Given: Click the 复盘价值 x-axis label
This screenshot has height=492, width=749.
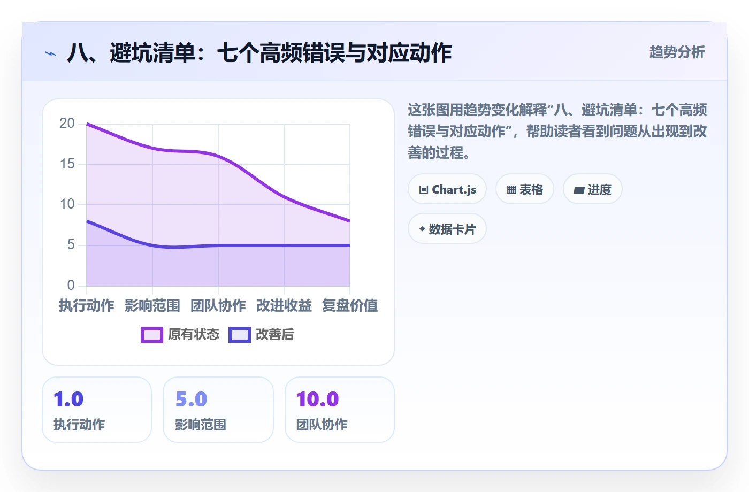Looking at the screenshot, I should pos(350,306).
